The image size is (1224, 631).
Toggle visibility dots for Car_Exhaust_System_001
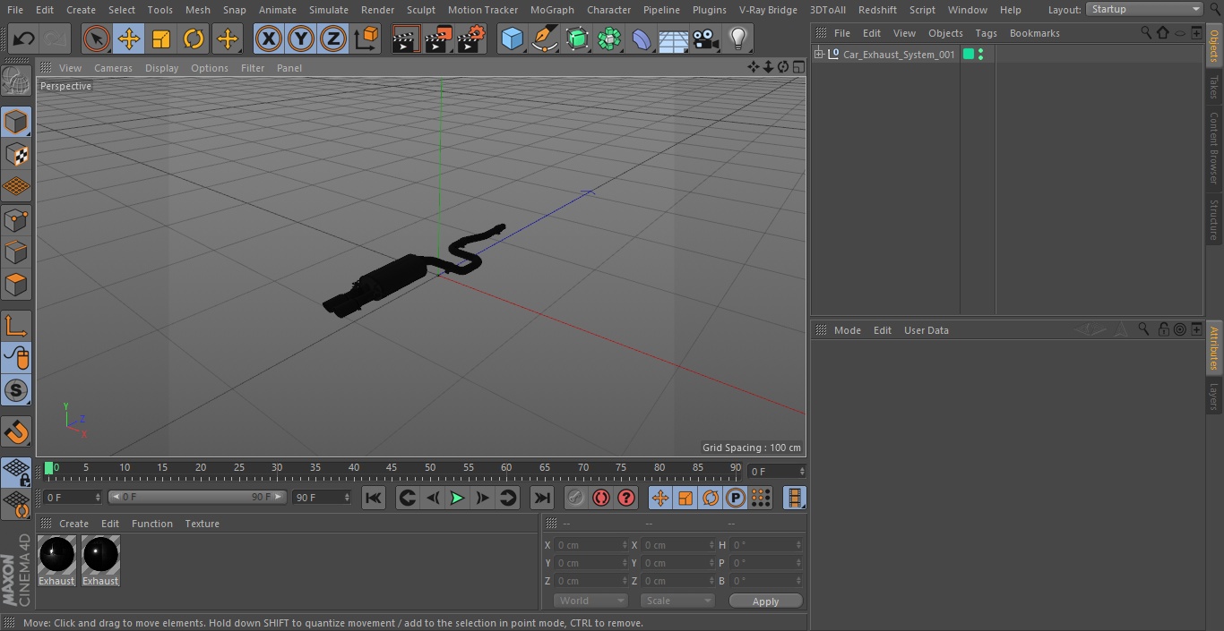coord(981,55)
